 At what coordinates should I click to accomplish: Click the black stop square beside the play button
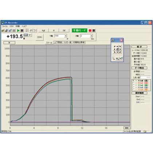coord(22,30)
